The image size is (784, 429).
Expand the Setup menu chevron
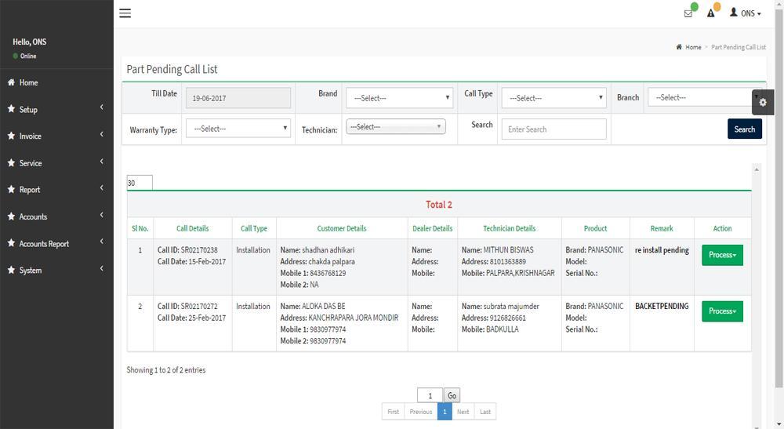pyautogui.click(x=101, y=107)
